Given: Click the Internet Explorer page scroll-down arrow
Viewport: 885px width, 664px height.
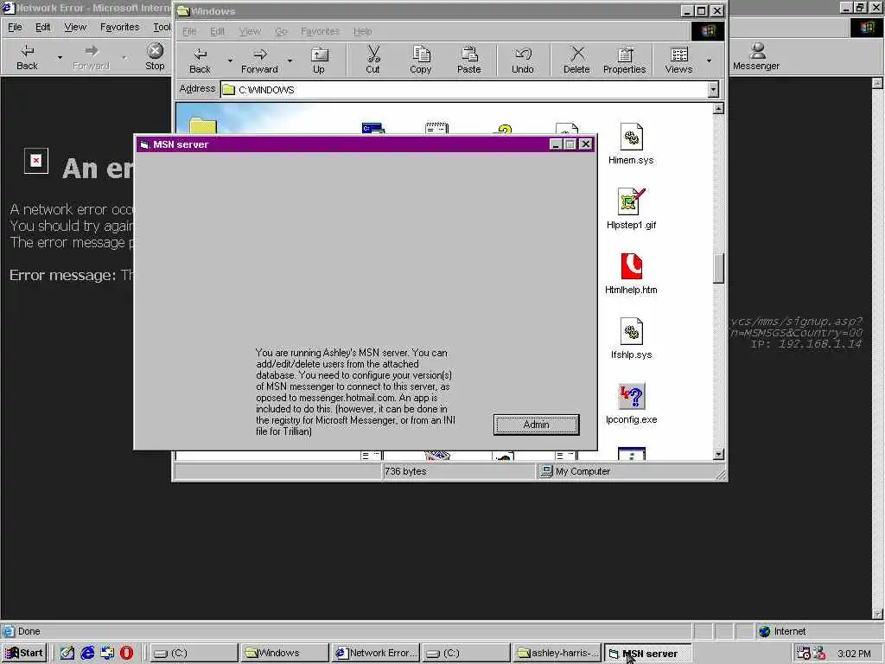Looking at the screenshot, I should (877, 614).
